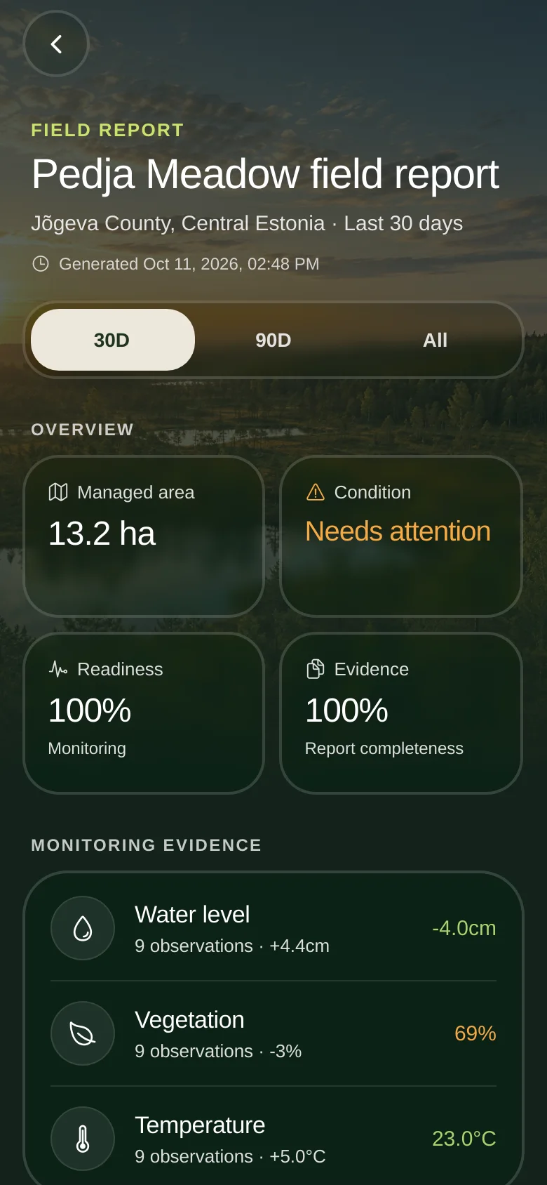This screenshot has width=547, height=1185.
Task: Click the Readiness card label
Action: (120, 669)
